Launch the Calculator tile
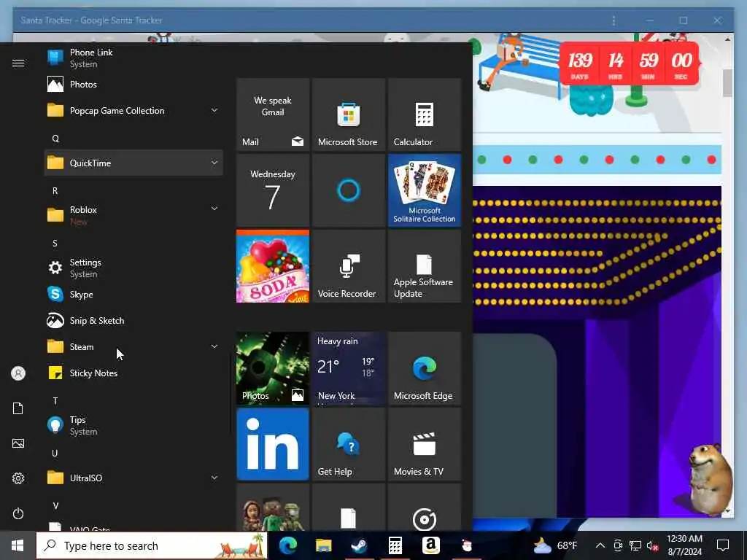Viewport: 747px width, 560px height. click(425, 114)
